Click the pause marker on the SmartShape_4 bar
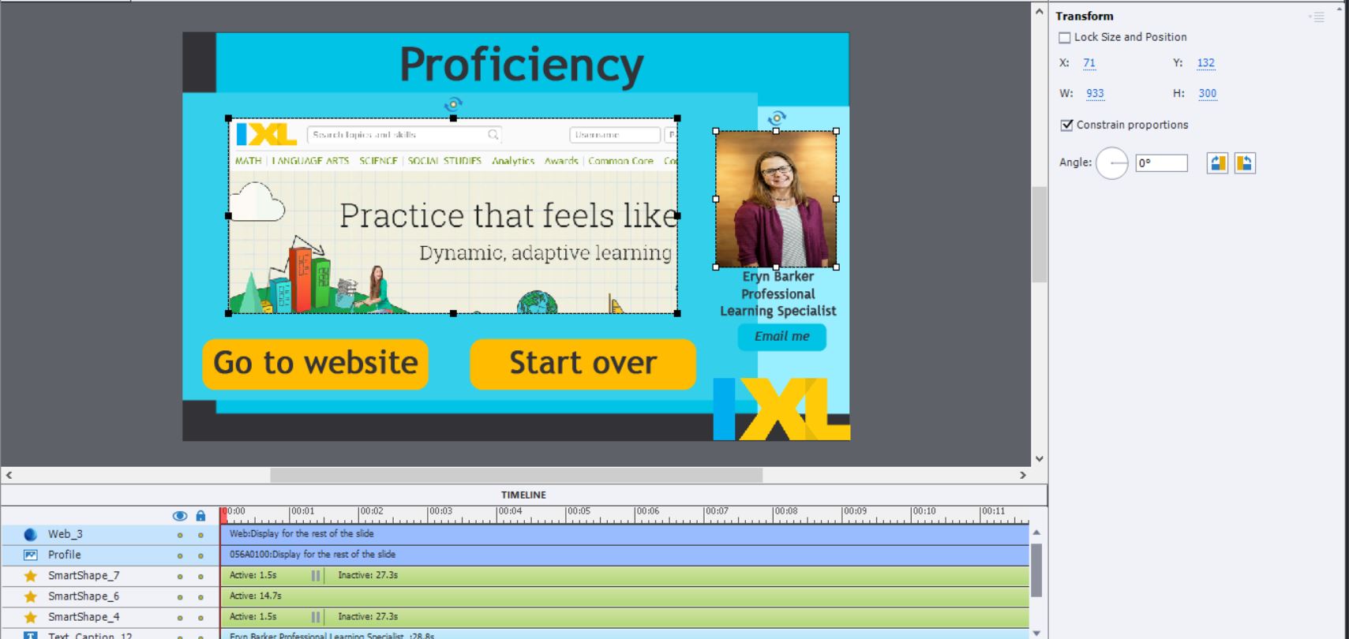Viewport: 1349px width, 639px height. pos(316,617)
